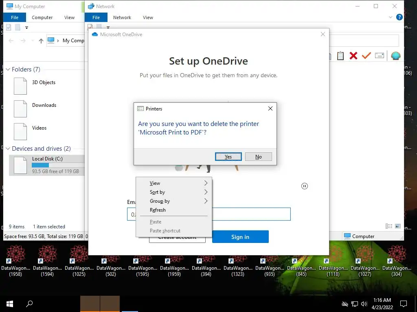The height and width of the screenshot is (312, 417).
Task: Open recent locations dropdown in My Computer
Action: click(x=33, y=41)
